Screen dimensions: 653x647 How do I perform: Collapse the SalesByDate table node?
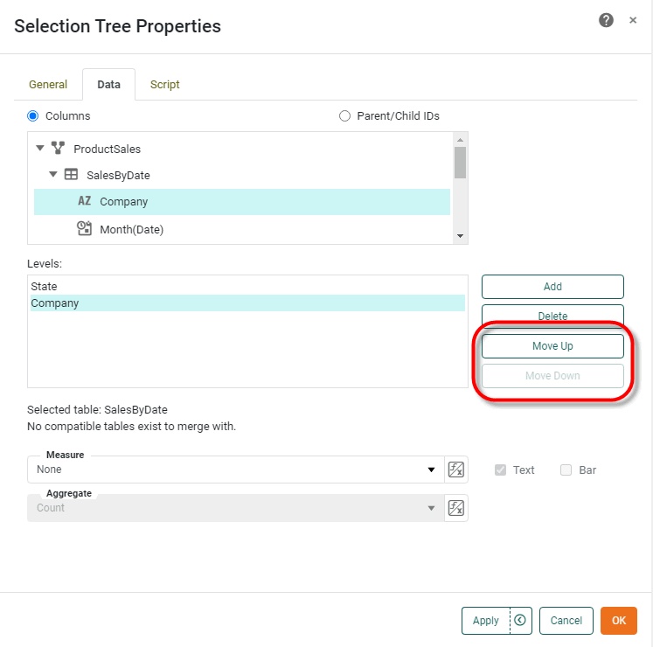[x=53, y=174]
